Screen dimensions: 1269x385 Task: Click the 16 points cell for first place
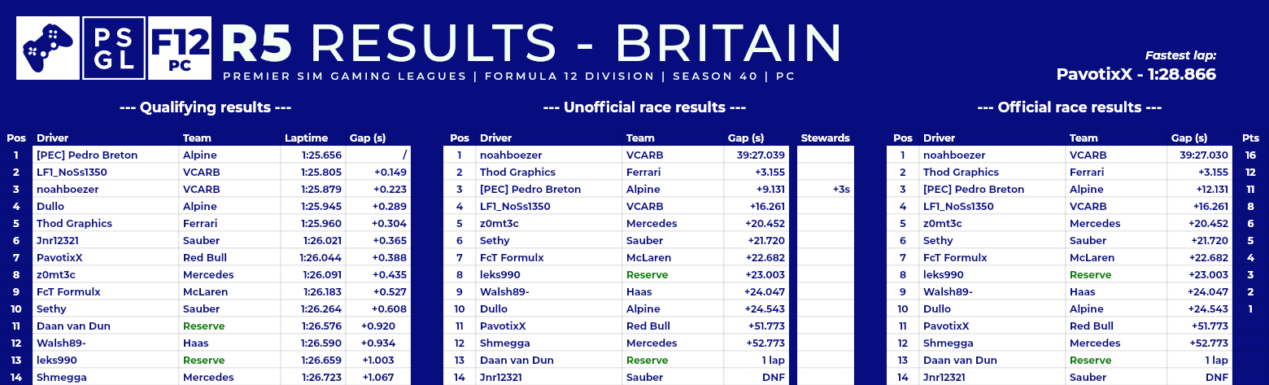(1250, 155)
